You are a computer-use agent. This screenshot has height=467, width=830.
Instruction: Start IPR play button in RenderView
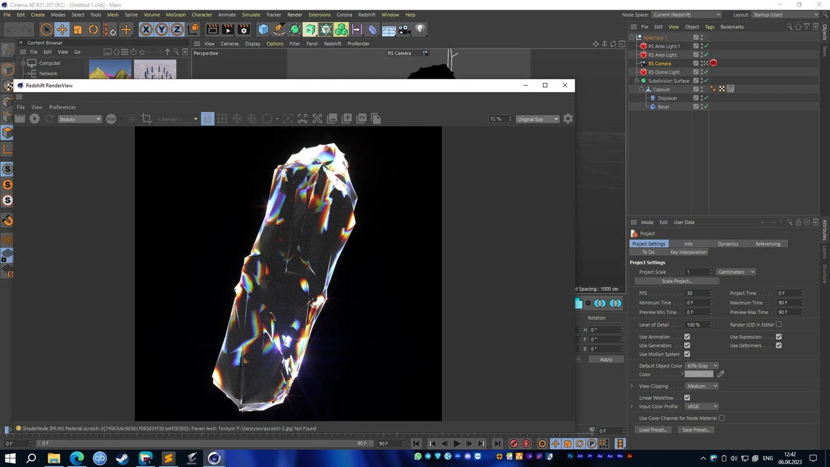(x=35, y=119)
